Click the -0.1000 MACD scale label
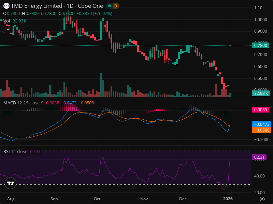273x204 pixels. [262, 140]
